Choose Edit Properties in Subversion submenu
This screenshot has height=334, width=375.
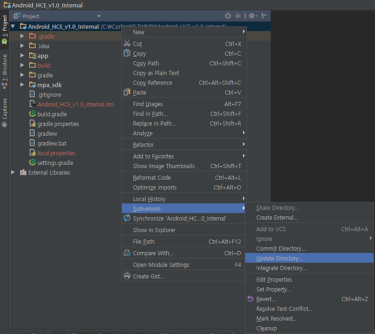309,279
